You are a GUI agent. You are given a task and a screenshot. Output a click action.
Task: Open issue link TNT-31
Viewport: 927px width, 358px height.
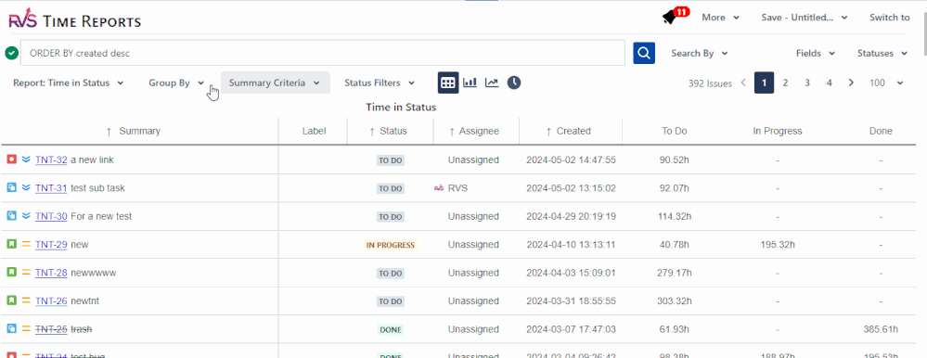point(51,188)
